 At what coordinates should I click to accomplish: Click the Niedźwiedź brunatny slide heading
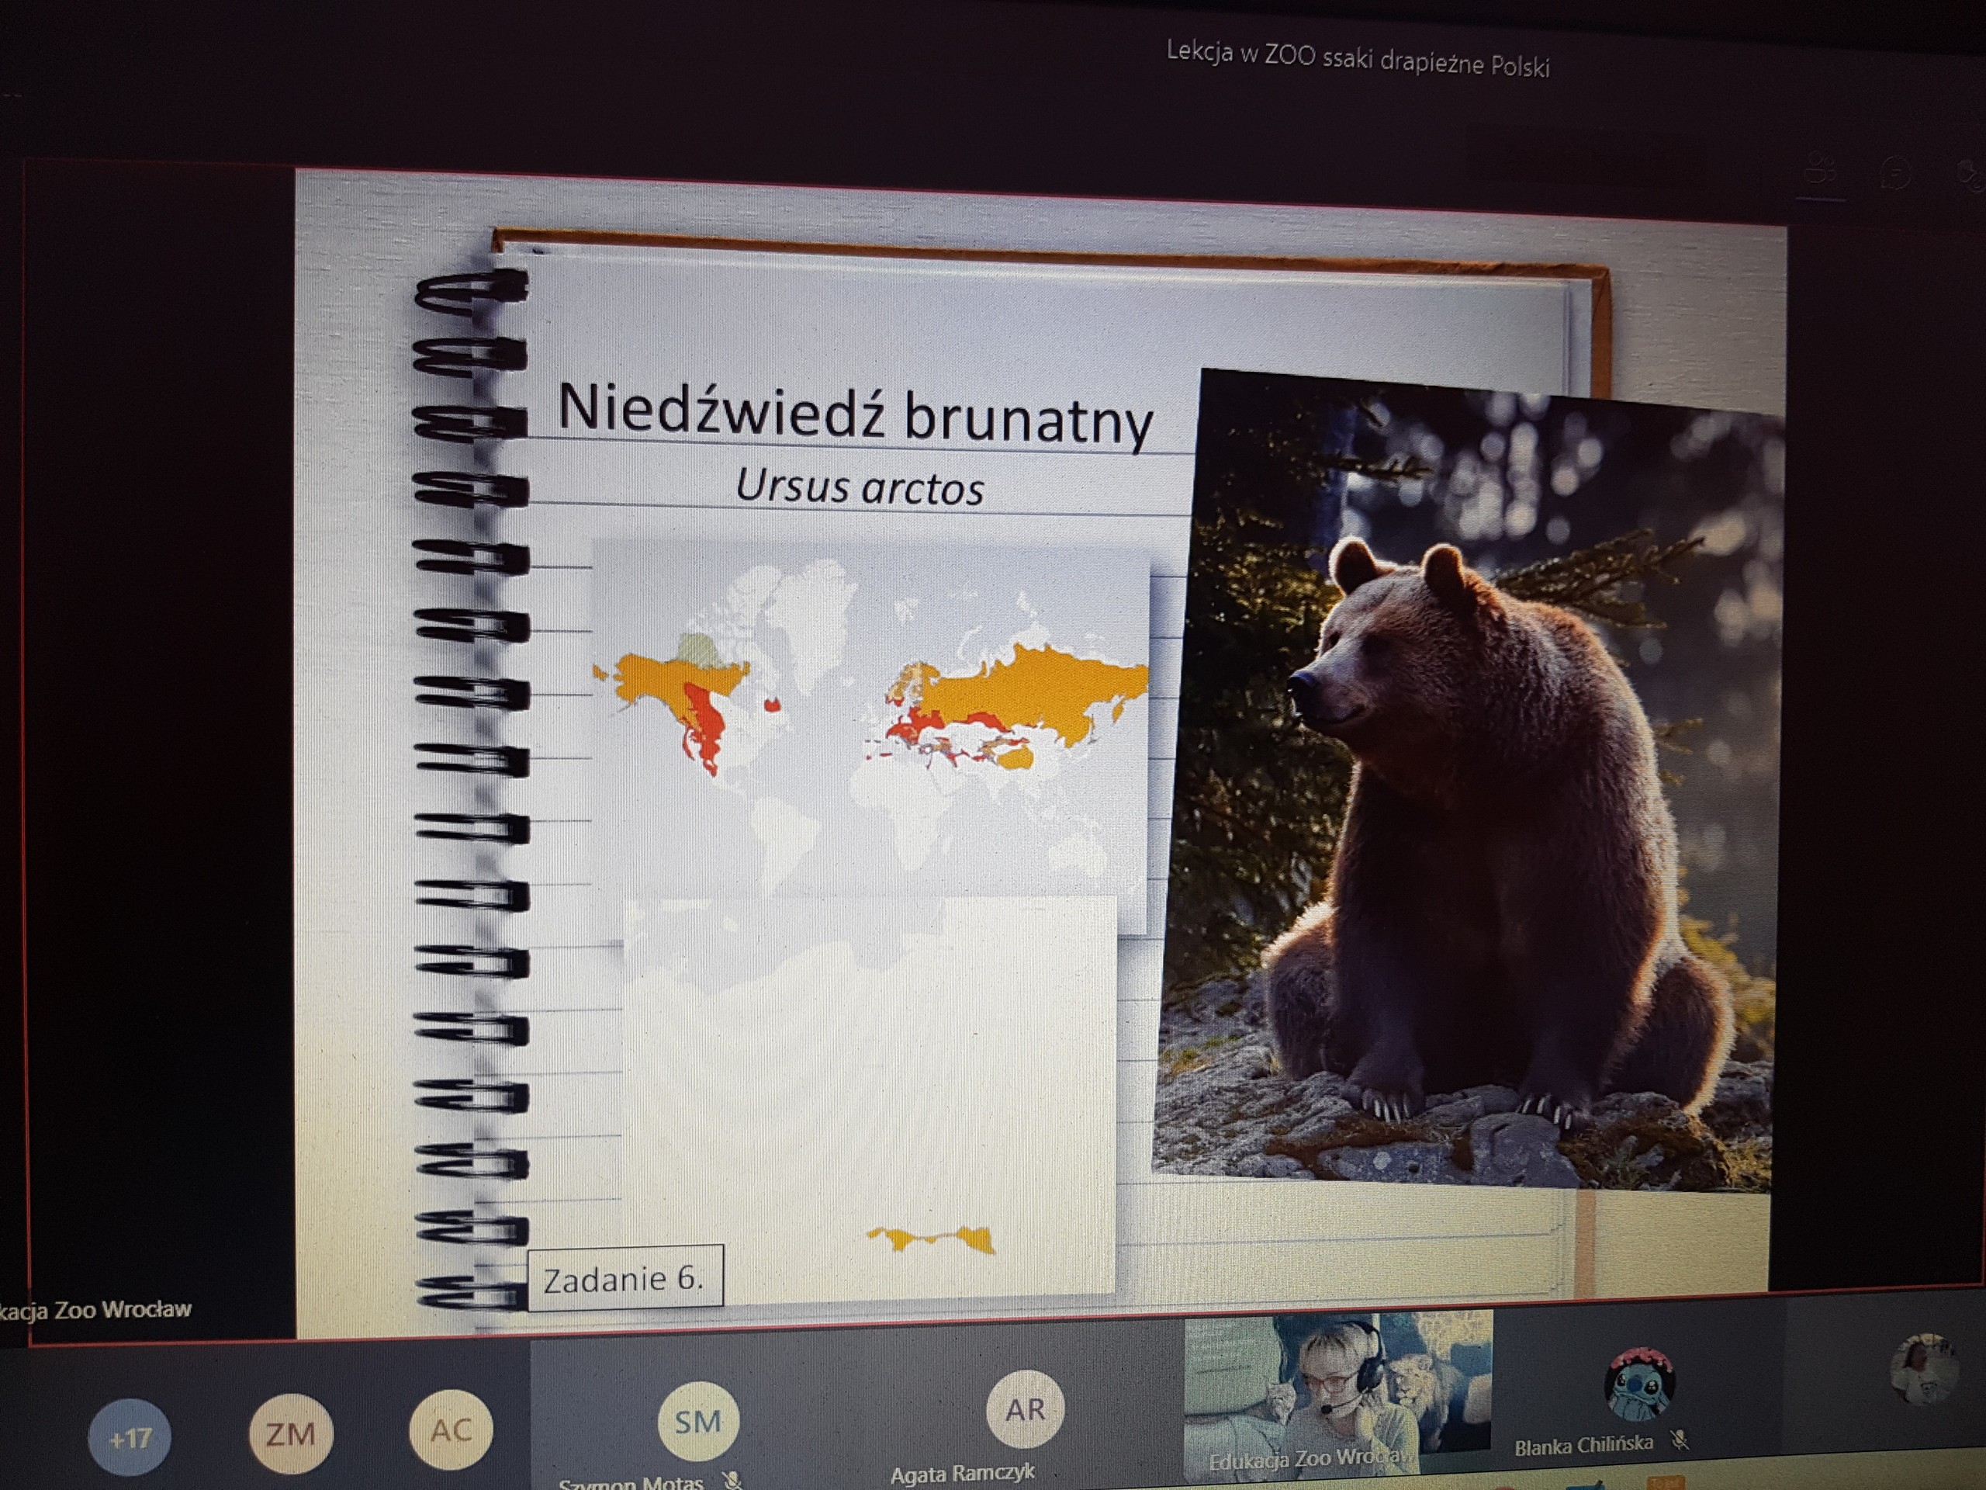click(x=855, y=413)
